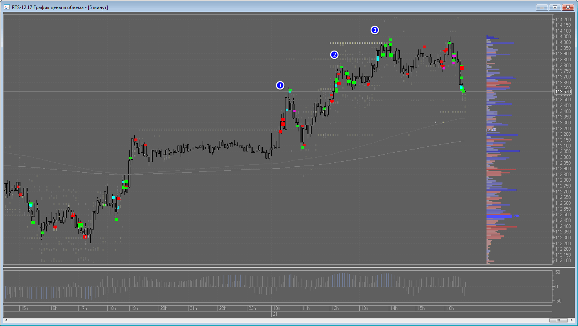
Task: Click the 112 800 price axis label
Action: (563, 180)
